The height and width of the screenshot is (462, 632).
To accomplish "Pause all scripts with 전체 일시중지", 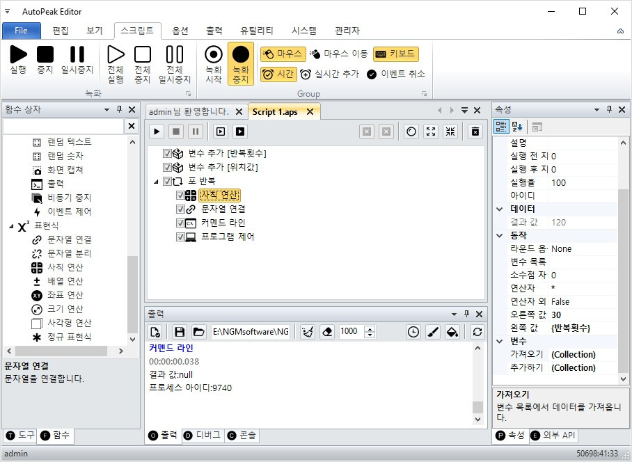I will 175,64.
